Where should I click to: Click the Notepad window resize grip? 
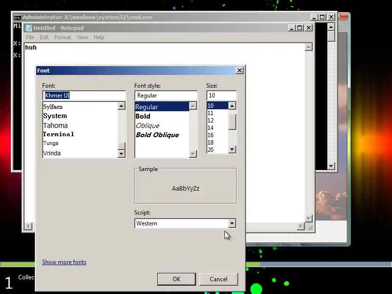pyautogui.click(x=310, y=227)
